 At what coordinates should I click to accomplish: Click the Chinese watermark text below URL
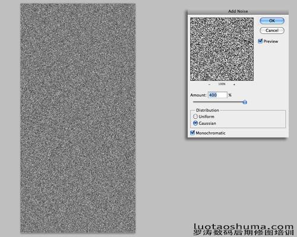[244, 232]
